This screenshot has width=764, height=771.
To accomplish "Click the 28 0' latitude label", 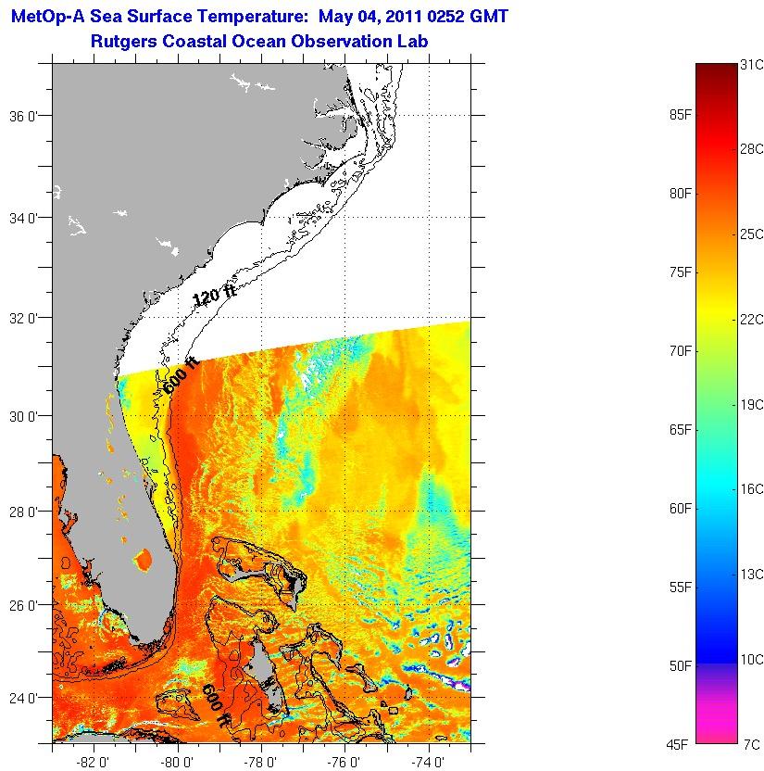I will [x=23, y=512].
